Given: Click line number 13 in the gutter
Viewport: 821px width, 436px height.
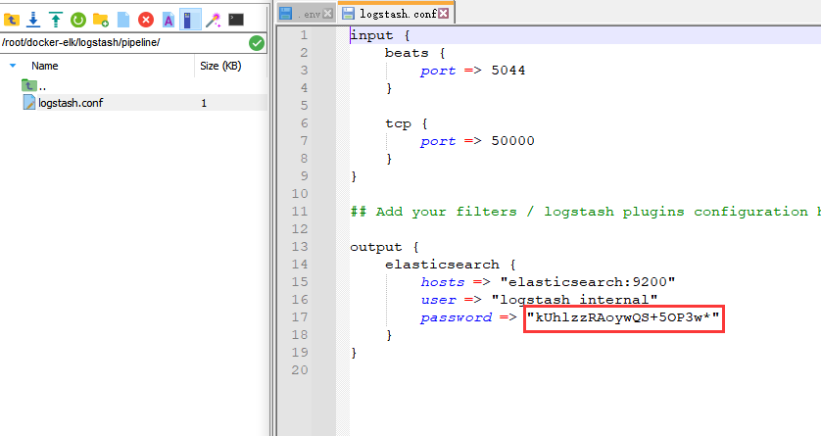Looking at the screenshot, I should click(300, 247).
